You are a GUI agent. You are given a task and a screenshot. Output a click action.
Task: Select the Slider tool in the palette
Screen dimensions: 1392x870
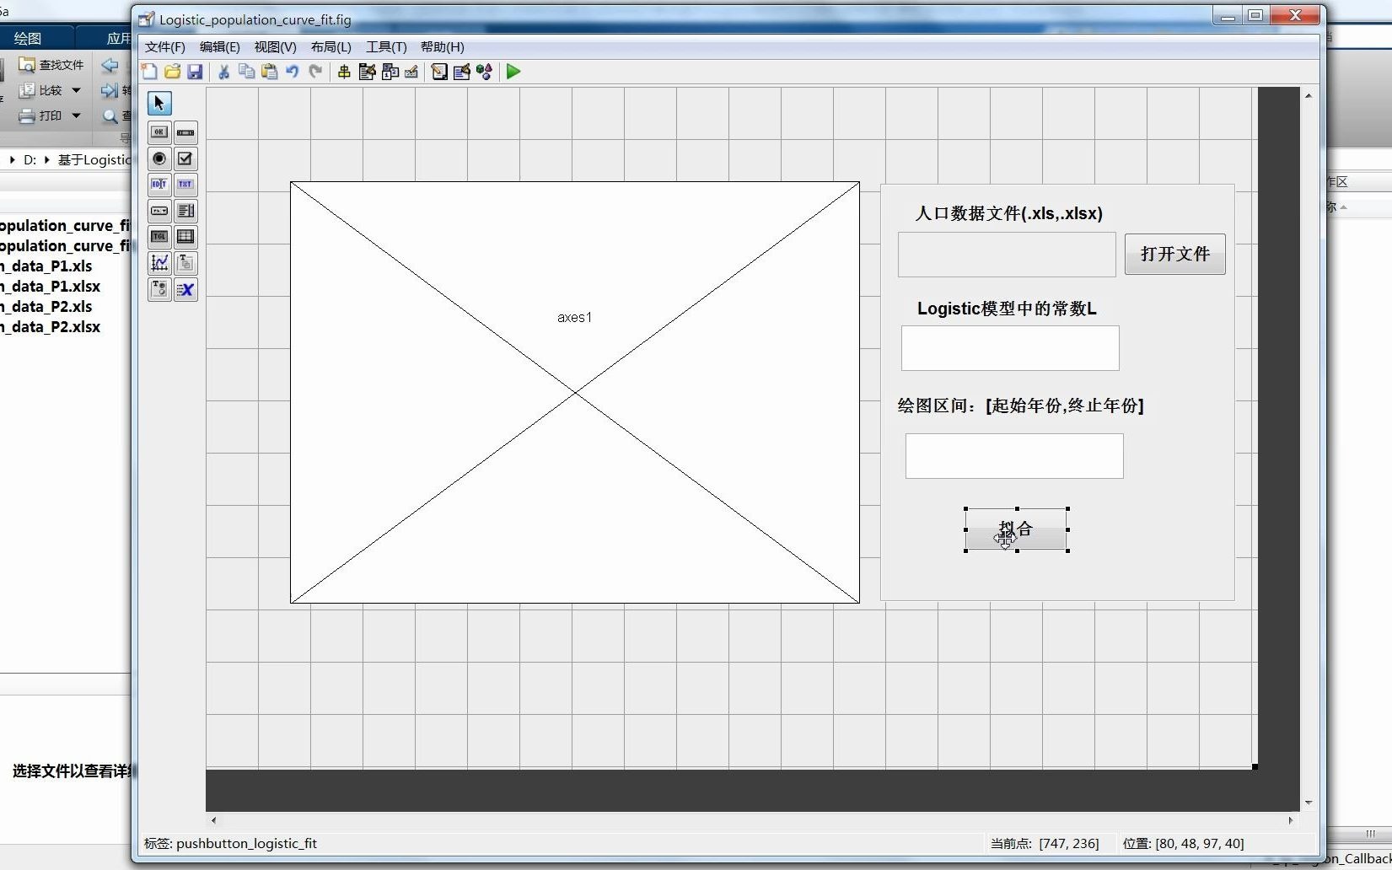[185, 132]
